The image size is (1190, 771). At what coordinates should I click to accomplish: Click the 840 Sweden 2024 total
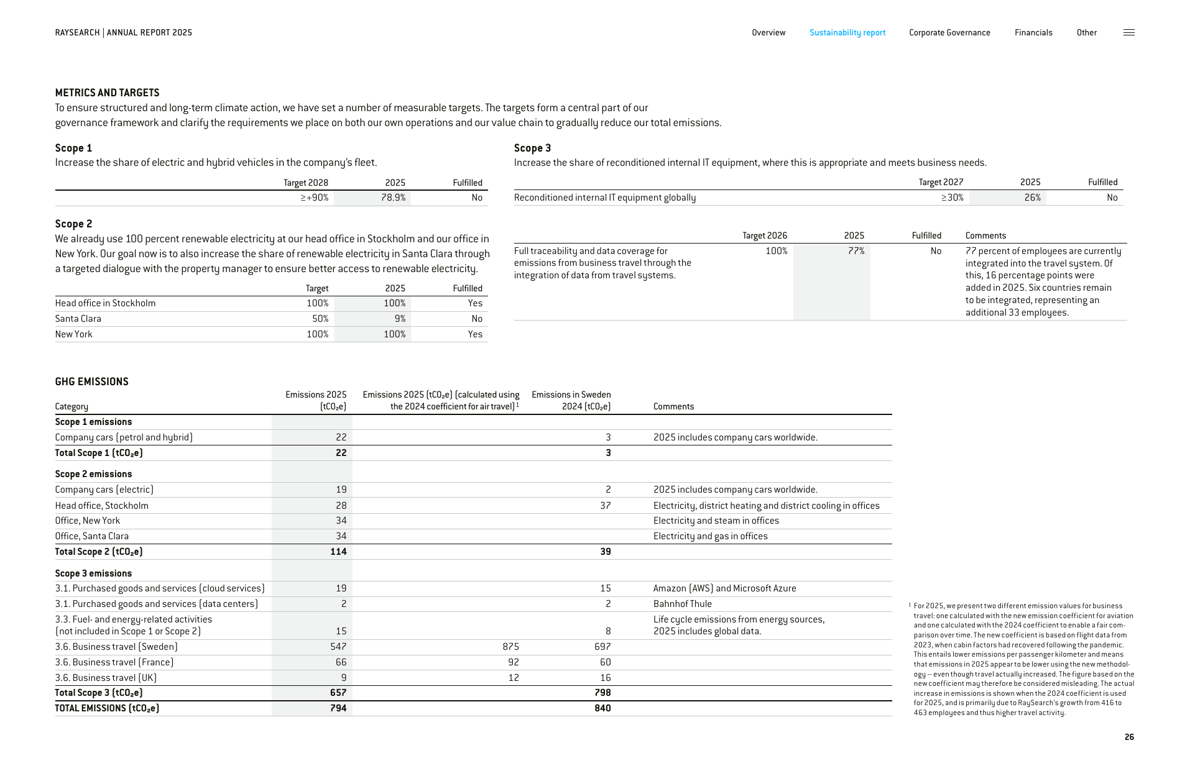(x=602, y=708)
